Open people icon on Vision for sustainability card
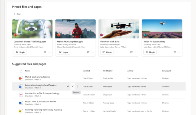This screenshot has width=196, height=115. tap(175, 52)
